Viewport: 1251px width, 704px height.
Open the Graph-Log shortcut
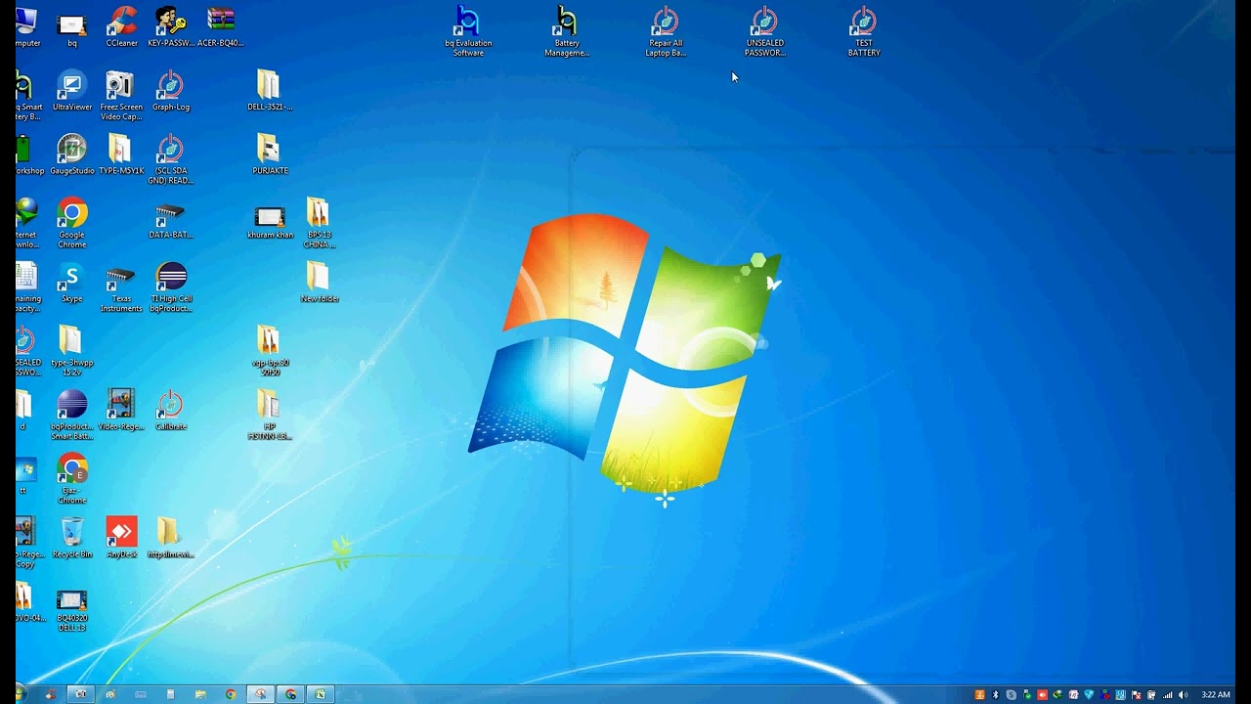pyautogui.click(x=170, y=91)
